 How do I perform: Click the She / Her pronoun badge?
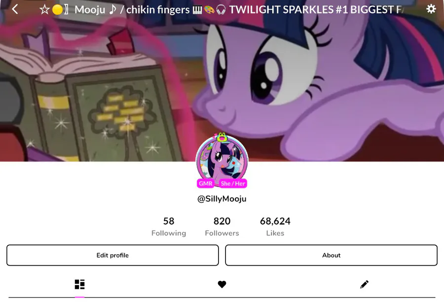(x=233, y=184)
